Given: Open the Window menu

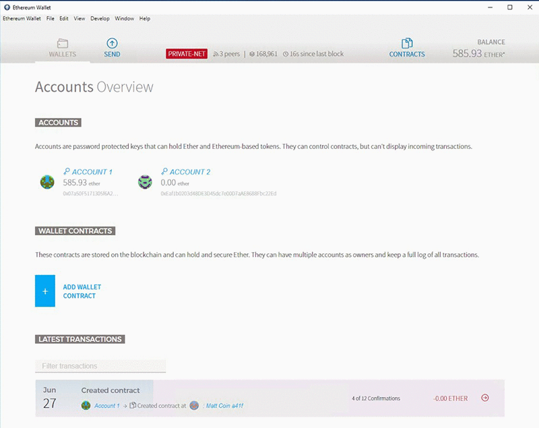Looking at the screenshot, I should [125, 19].
